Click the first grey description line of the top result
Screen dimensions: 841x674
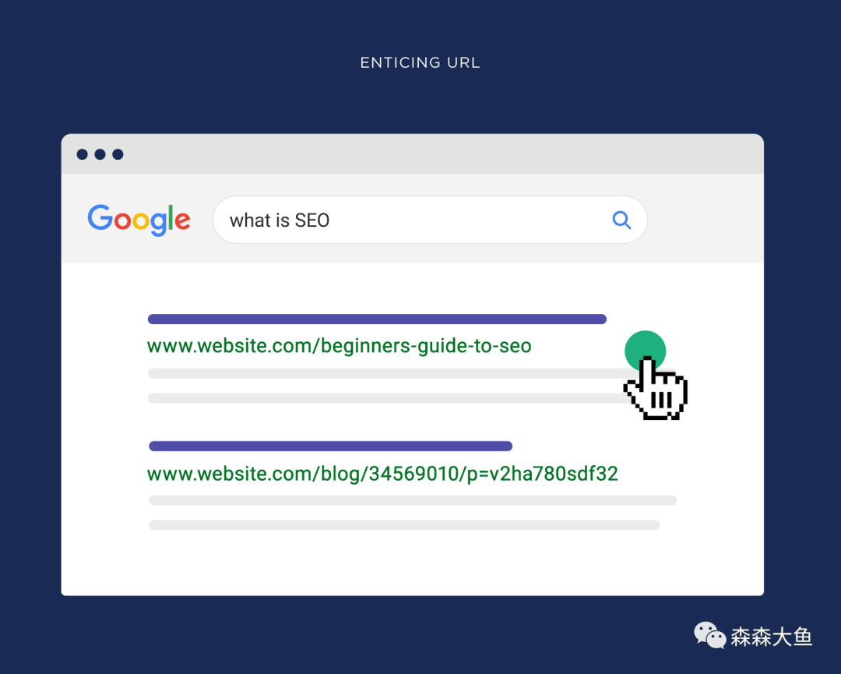pos(387,373)
